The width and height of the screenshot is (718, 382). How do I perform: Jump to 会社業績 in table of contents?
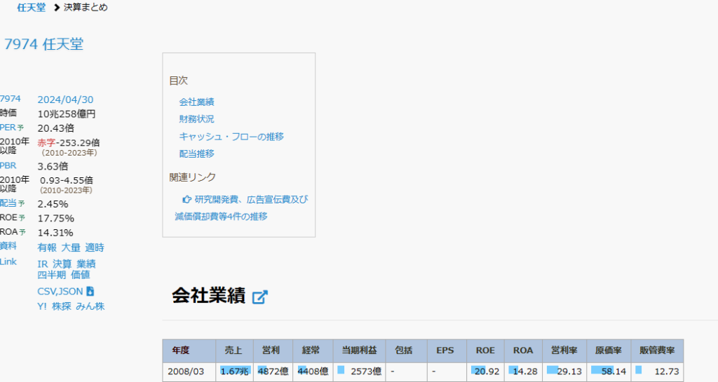coord(196,102)
